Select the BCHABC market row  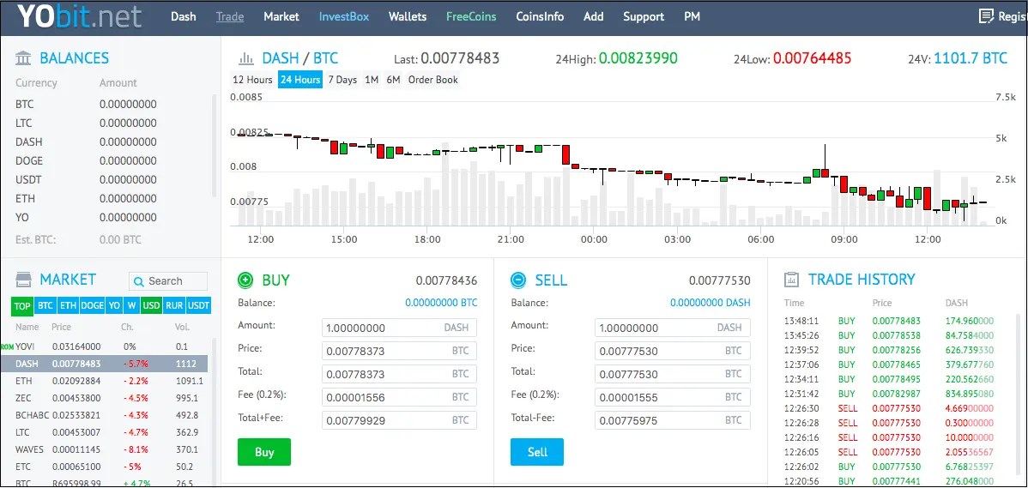point(110,415)
